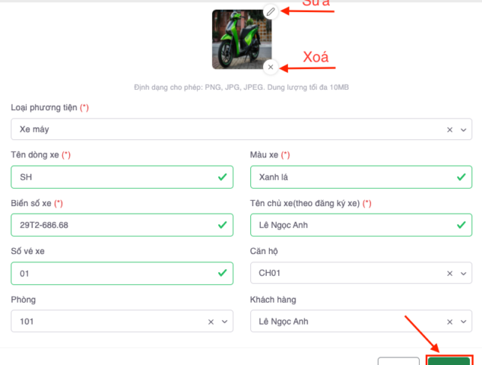Open the Khách hàng dropdown chevron
The image size is (482, 365).
[x=464, y=322]
